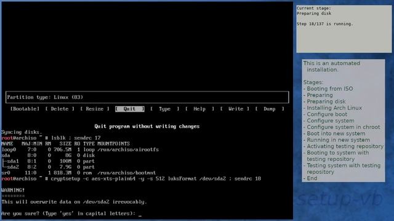Click the '- Preparing' stage entry
Screen dimensions: 394x221
[318, 95]
